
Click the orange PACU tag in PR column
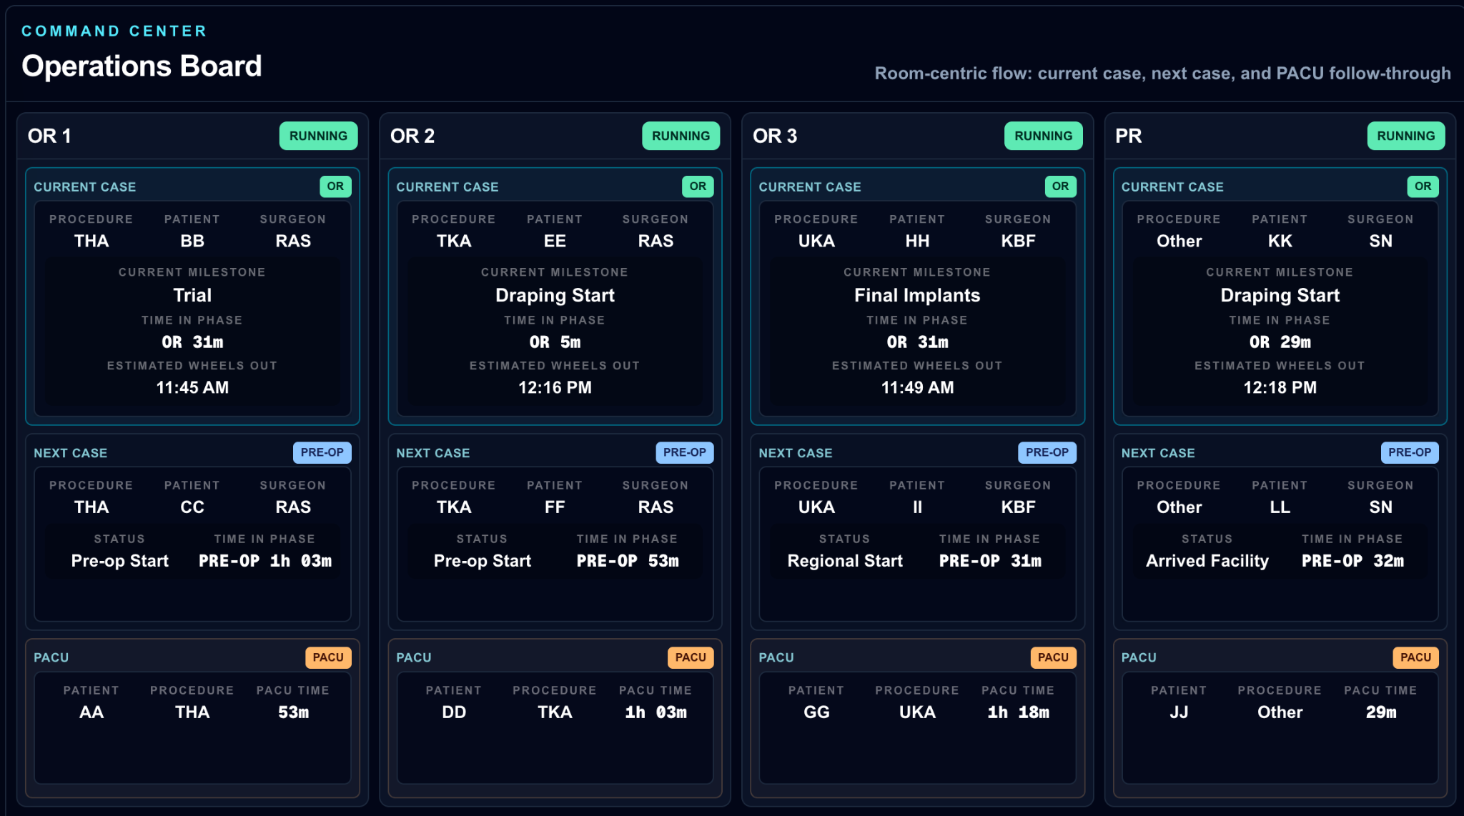click(1415, 657)
